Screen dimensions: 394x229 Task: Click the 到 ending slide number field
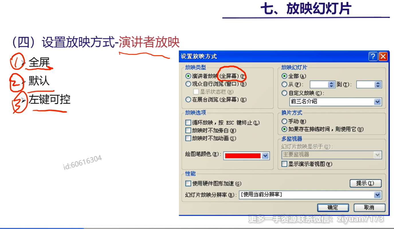tap(366, 85)
